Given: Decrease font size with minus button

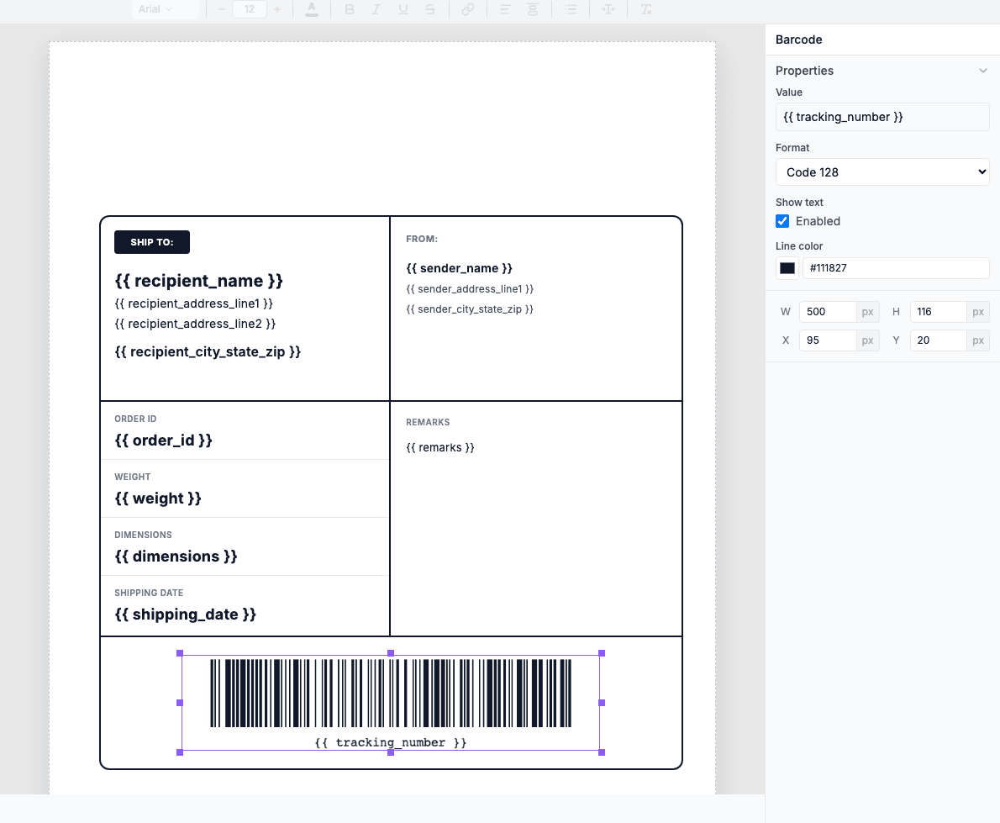Looking at the screenshot, I should [x=220, y=9].
